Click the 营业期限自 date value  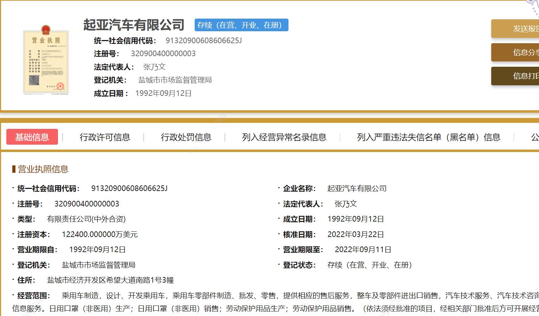click(x=97, y=250)
